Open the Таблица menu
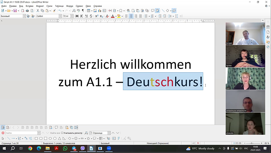 click(59, 6)
